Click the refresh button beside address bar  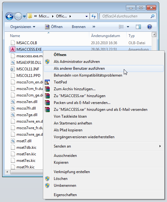pyautogui.click(x=94, y=16)
